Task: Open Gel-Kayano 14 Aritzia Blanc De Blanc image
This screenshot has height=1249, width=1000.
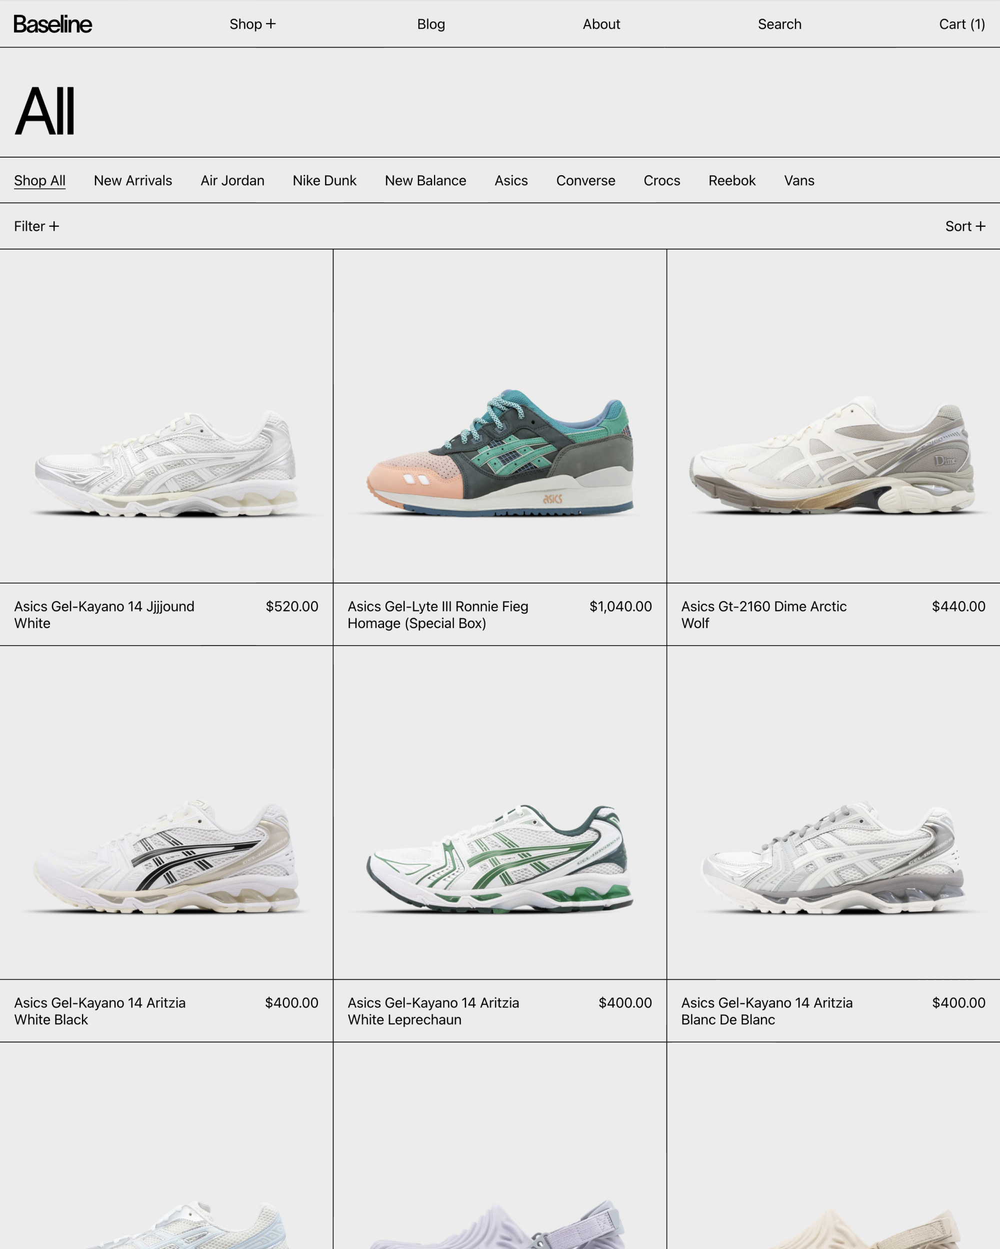Action: (x=833, y=812)
